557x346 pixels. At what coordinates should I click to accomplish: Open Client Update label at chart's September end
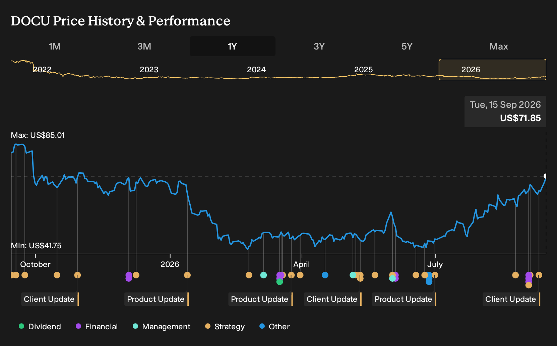(x=511, y=299)
